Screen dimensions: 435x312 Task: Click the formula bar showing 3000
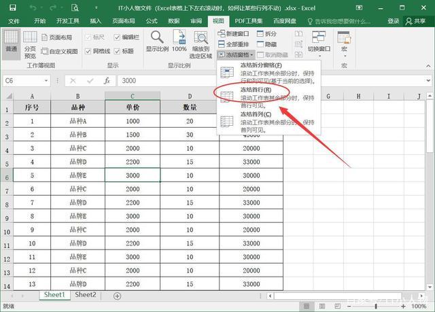click(x=272, y=81)
